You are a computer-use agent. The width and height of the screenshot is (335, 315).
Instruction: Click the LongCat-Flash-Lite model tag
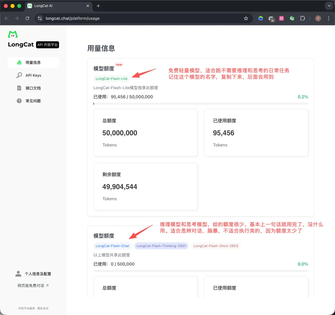coord(112,79)
